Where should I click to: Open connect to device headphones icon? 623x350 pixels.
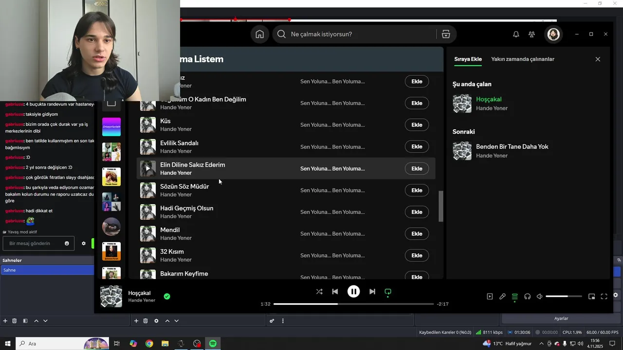[527, 297]
